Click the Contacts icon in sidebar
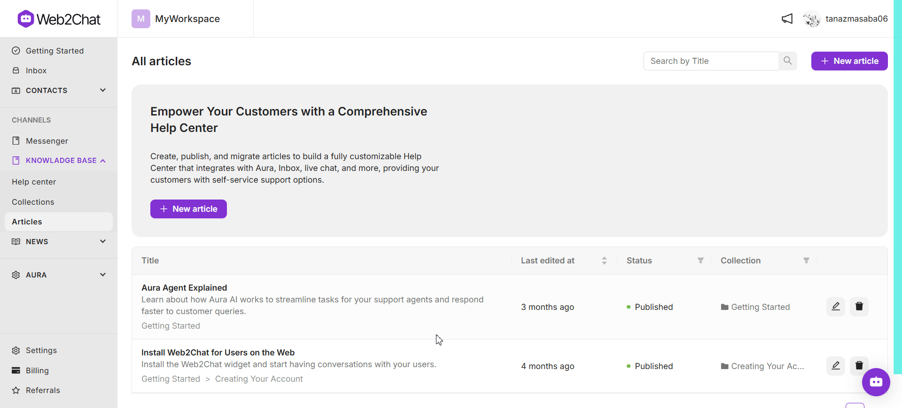Image resolution: width=902 pixels, height=408 pixels. [x=16, y=90]
